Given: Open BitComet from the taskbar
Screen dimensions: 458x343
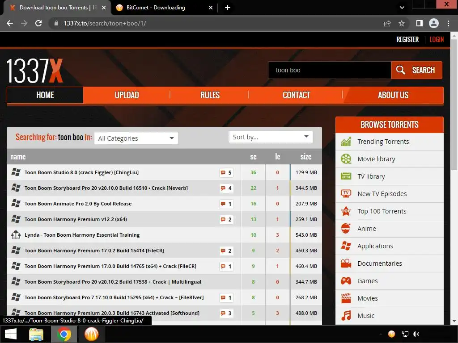Looking at the screenshot, I should pyautogui.click(x=91, y=334).
